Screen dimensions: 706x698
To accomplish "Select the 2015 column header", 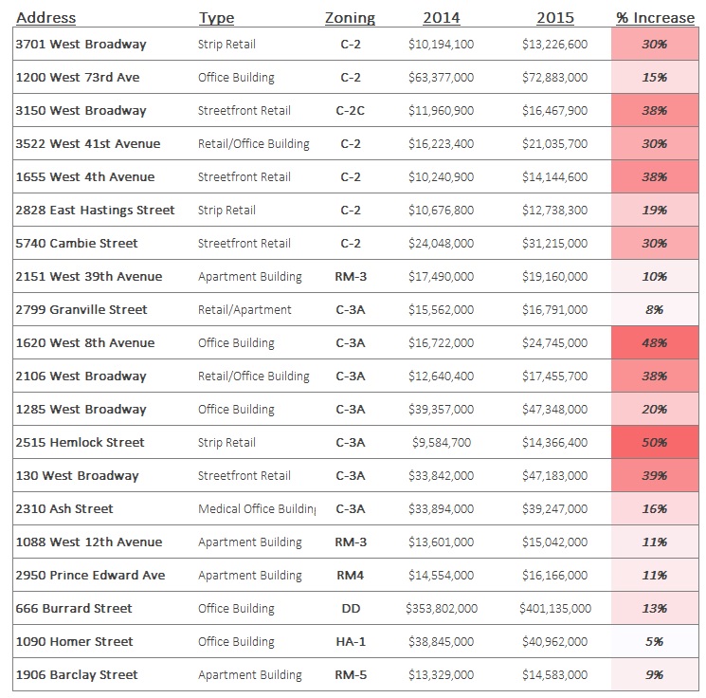I will (x=554, y=18).
